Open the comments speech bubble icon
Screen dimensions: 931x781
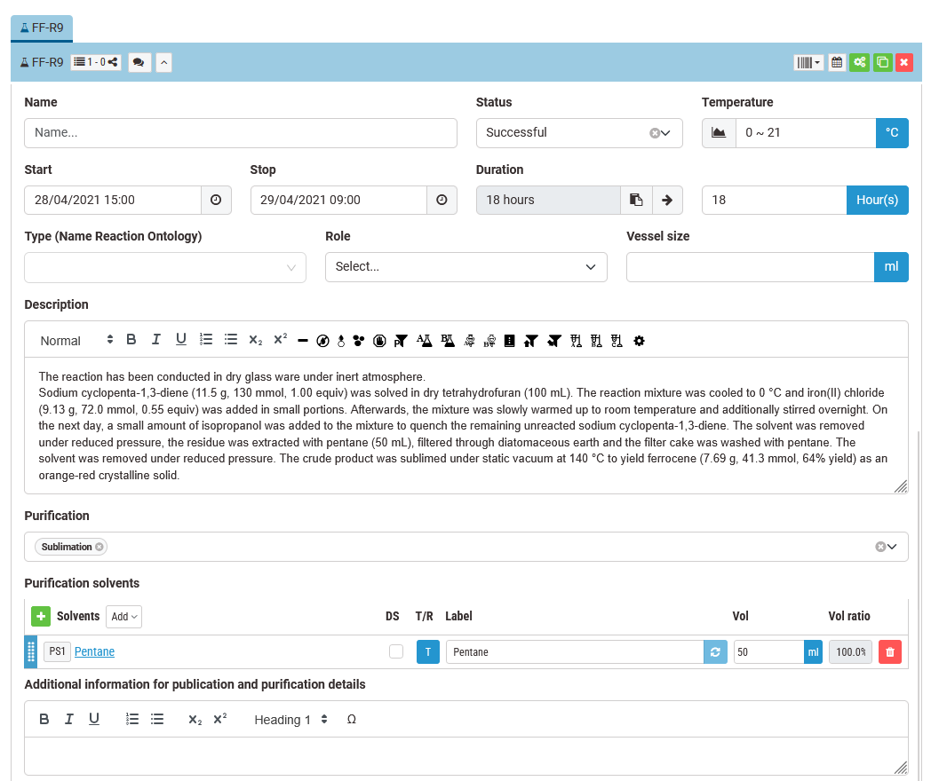coord(139,62)
